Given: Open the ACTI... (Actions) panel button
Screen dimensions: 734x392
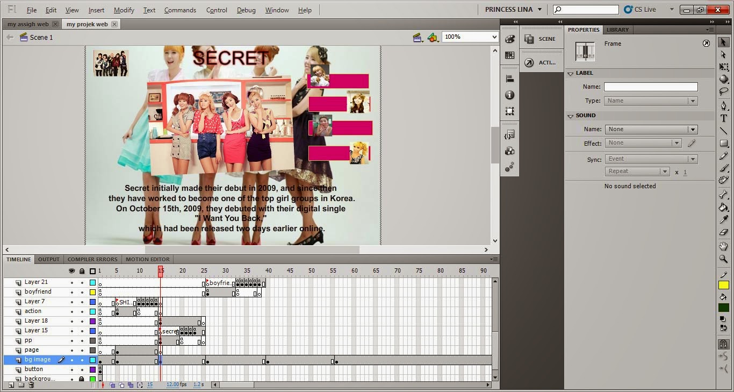Looking at the screenshot, I should 541,62.
